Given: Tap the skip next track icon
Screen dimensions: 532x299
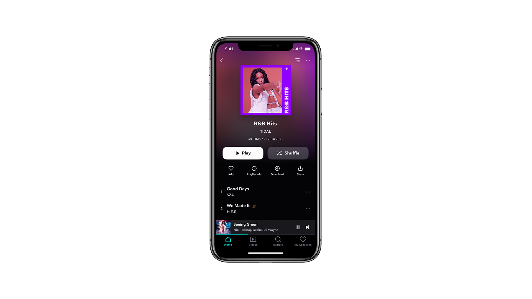Looking at the screenshot, I should click(307, 227).
